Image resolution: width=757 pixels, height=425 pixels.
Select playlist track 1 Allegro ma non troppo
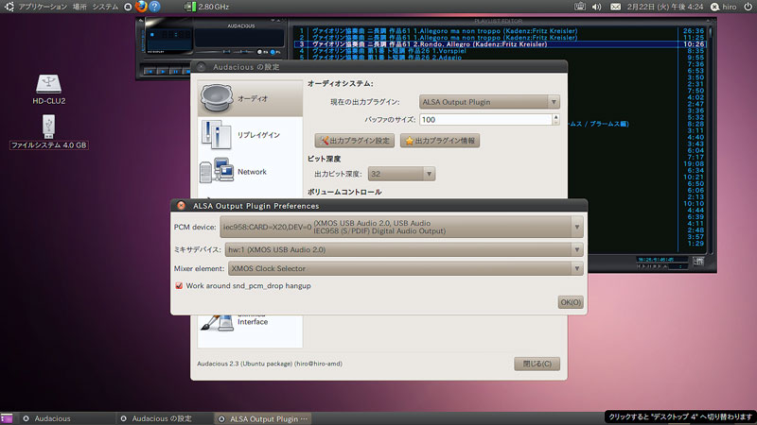[500, 31]
